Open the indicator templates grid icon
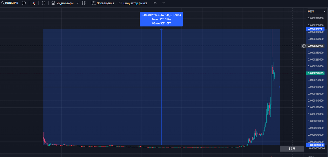328x157 pixels. click(84, 3)
